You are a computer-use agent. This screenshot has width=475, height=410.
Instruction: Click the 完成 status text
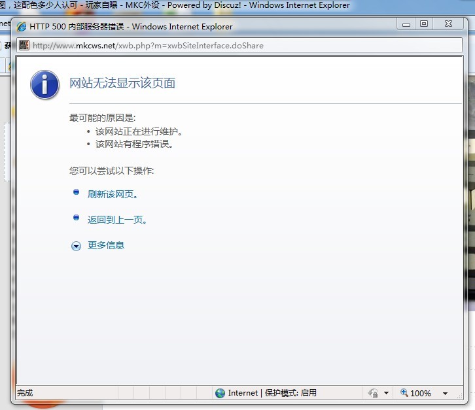pyautogui.click(x=25, y=393)
